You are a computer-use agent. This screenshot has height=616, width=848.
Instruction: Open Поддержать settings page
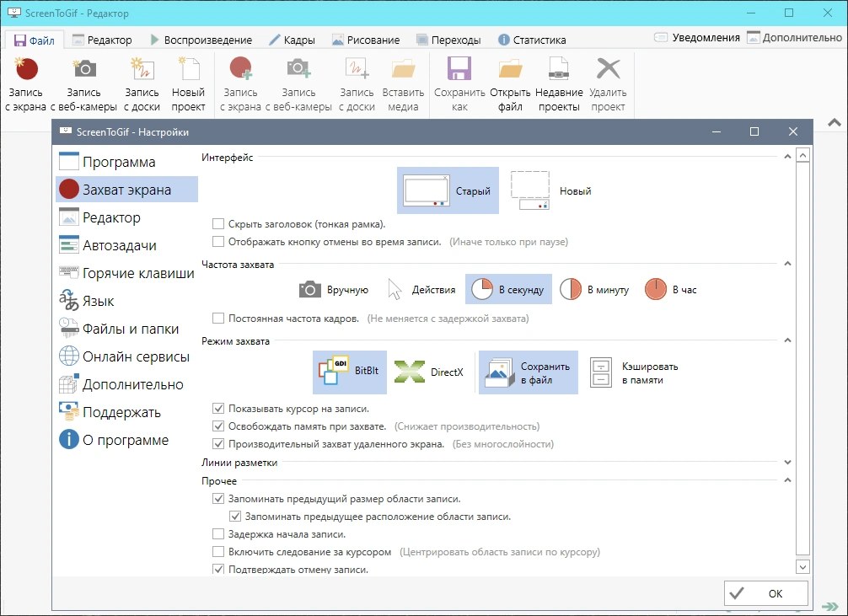click(x=126, y=412)
